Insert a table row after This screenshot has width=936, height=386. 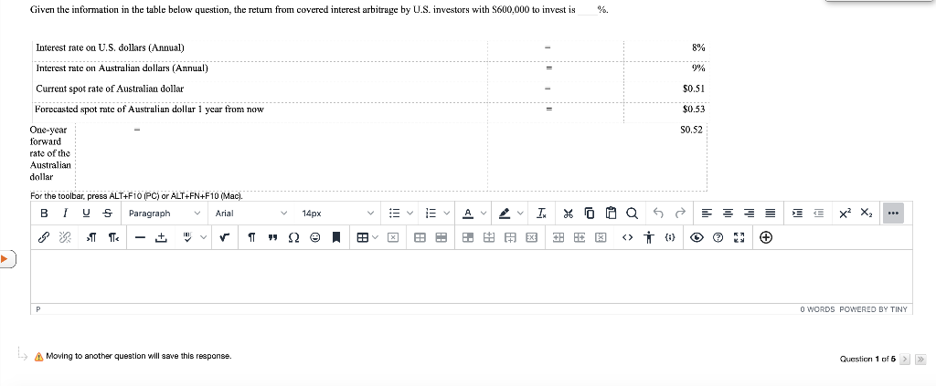pos(510,237)
